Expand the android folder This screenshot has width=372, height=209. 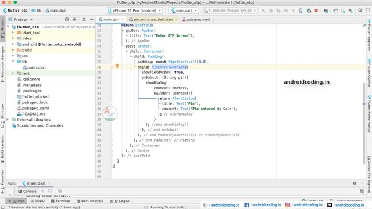[x=13, y=44]
